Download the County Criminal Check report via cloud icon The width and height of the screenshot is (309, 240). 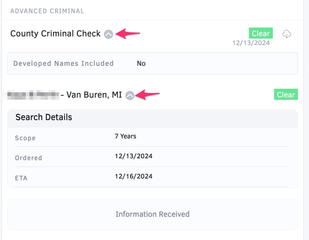286,34
